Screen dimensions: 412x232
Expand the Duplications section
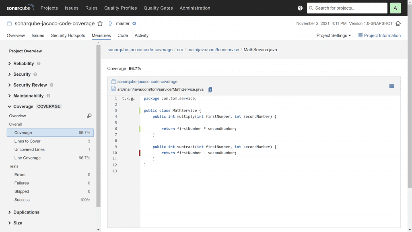pyautogui.click(x=26, y=212)
